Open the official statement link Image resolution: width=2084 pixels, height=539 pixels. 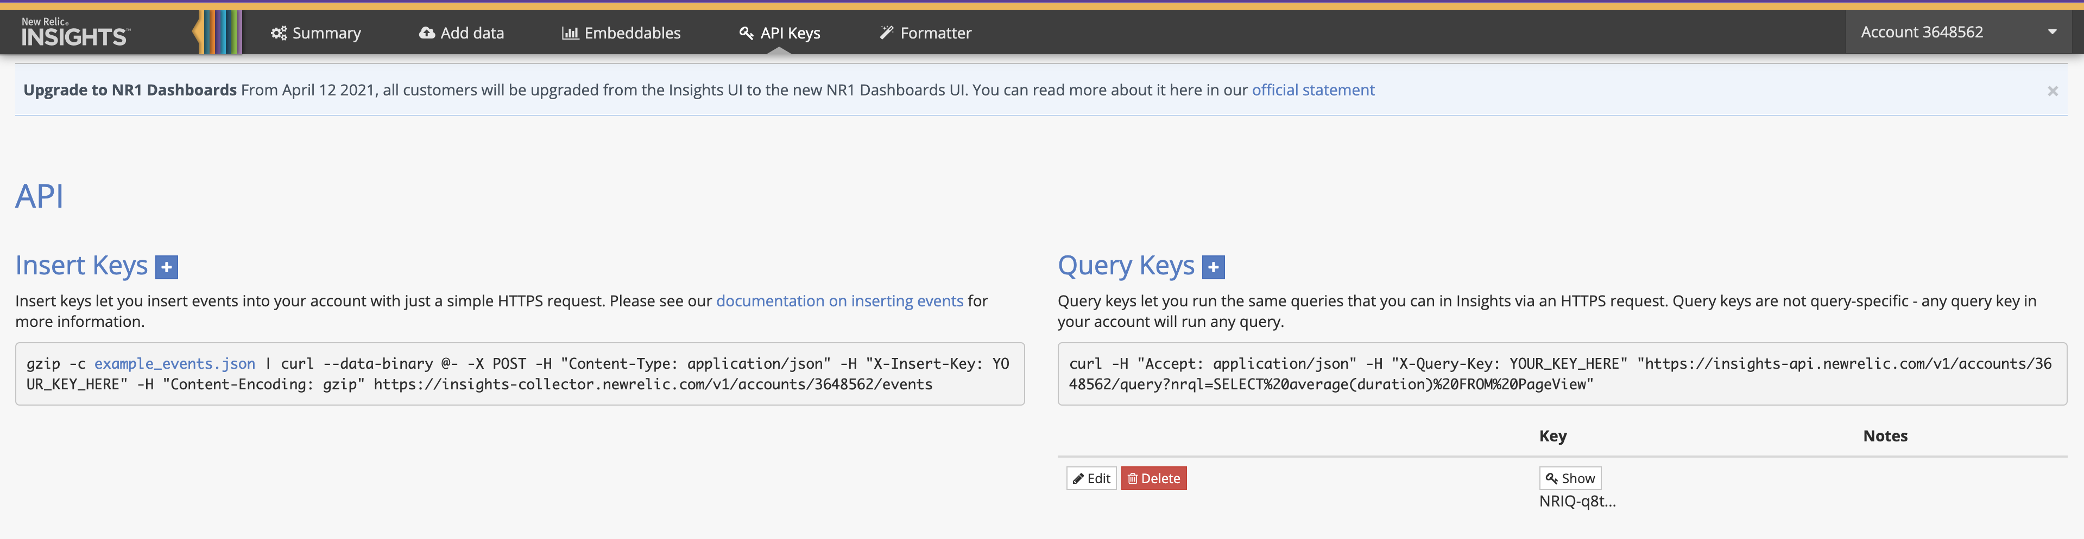coord(1312,89)
